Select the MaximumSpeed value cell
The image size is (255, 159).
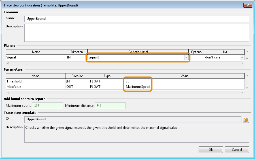pyautogui.click(x=184, y=87)
